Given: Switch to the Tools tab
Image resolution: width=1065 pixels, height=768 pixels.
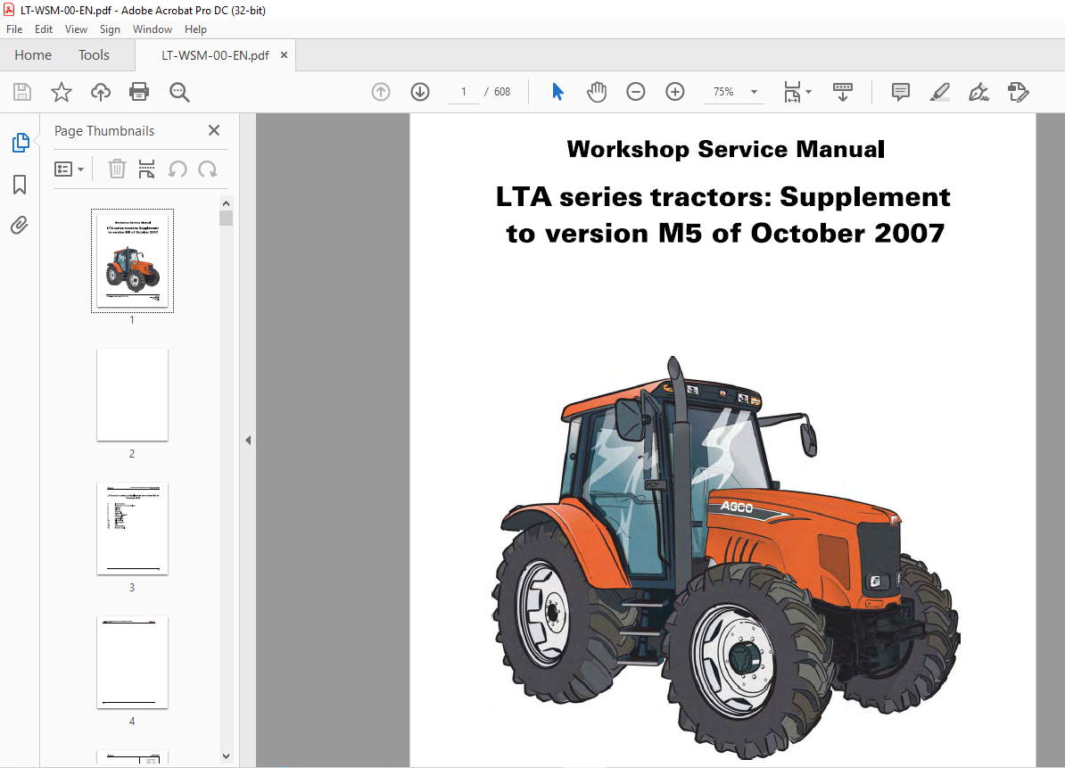Looking at the screenshot, I should click(94, 55).
